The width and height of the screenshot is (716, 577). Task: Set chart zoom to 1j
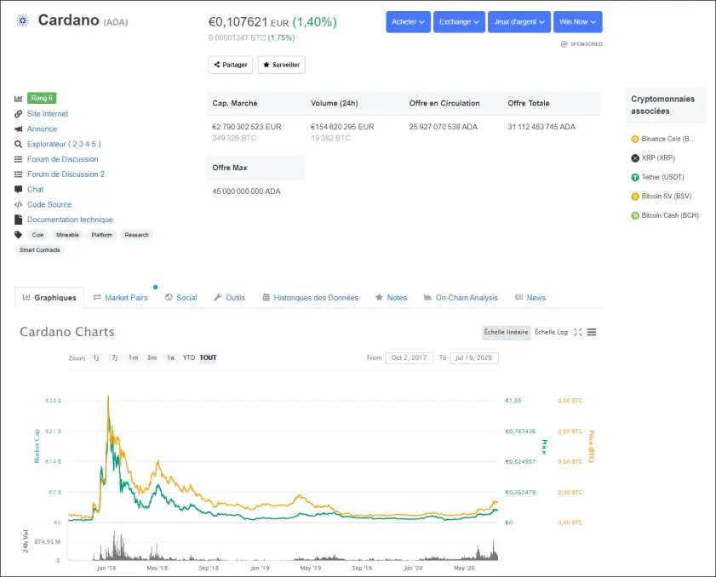96,357
